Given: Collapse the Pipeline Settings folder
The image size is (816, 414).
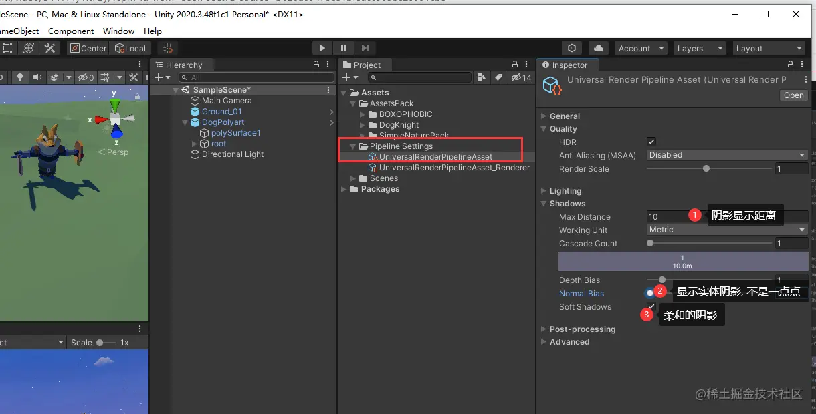Looking at the screenshot, I should (353, 146).
